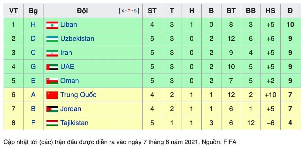Click the Uzbekistan flag icon
Viewport: 301px width, 148px height.
tap(52, 39)
